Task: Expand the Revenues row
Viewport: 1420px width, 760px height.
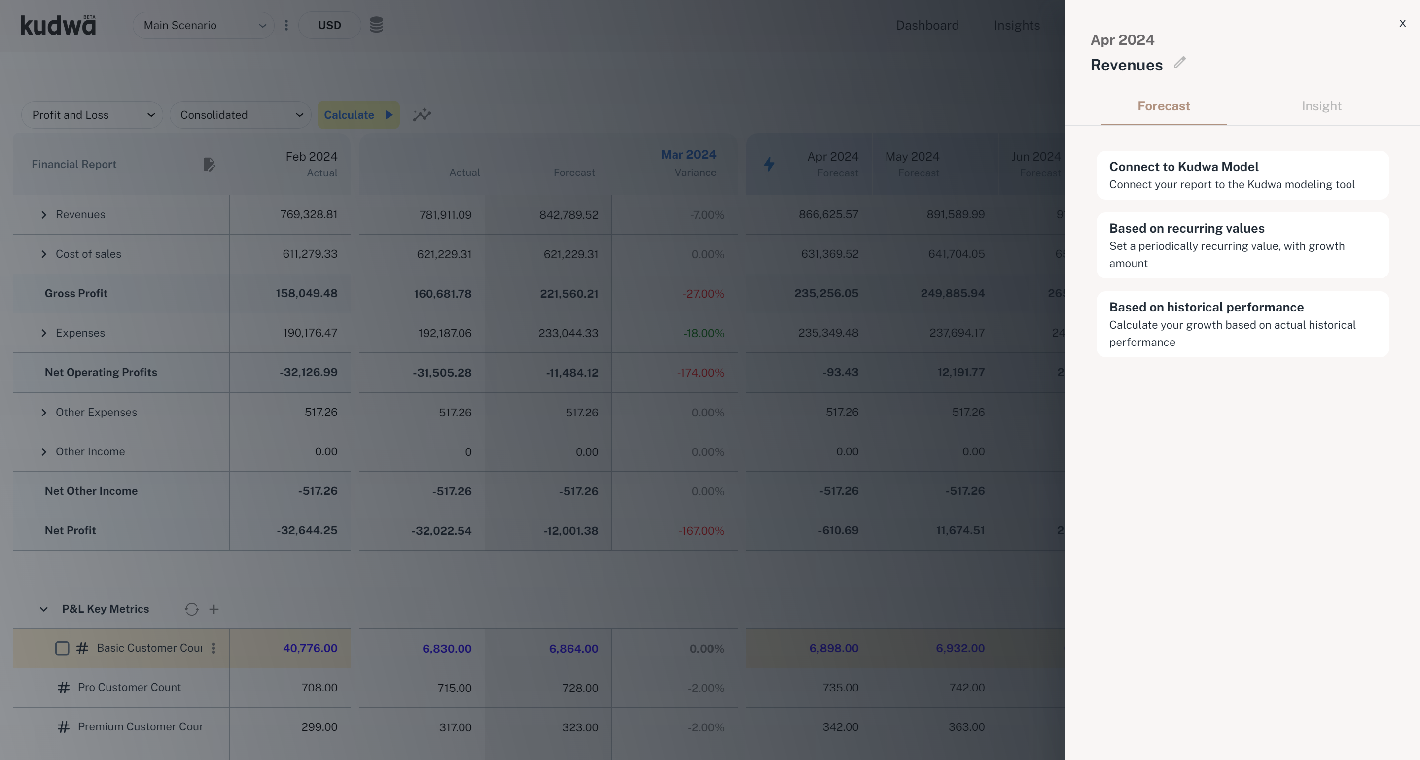Action: click(44, 215)
